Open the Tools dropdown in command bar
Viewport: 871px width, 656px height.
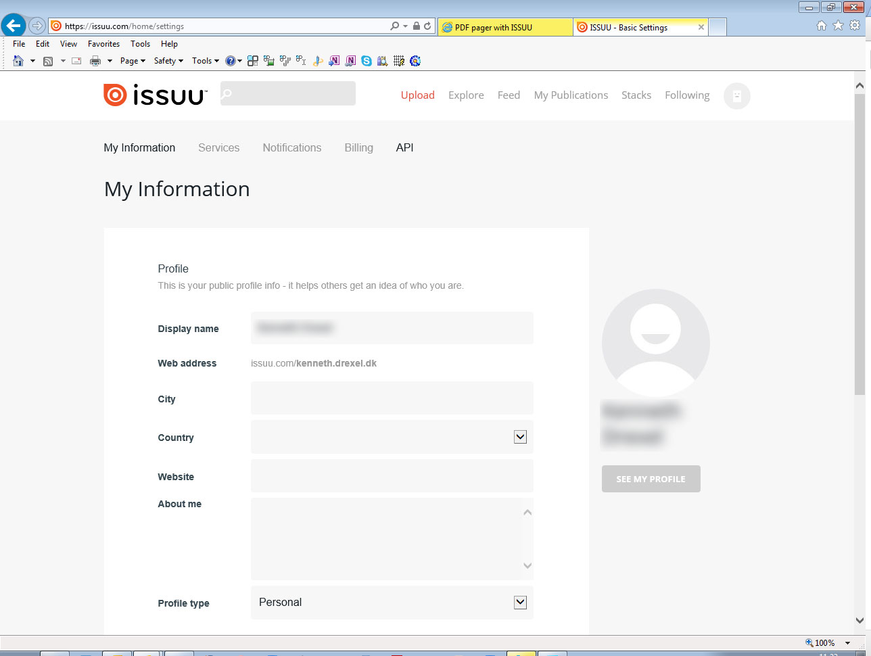click(206, 61)
